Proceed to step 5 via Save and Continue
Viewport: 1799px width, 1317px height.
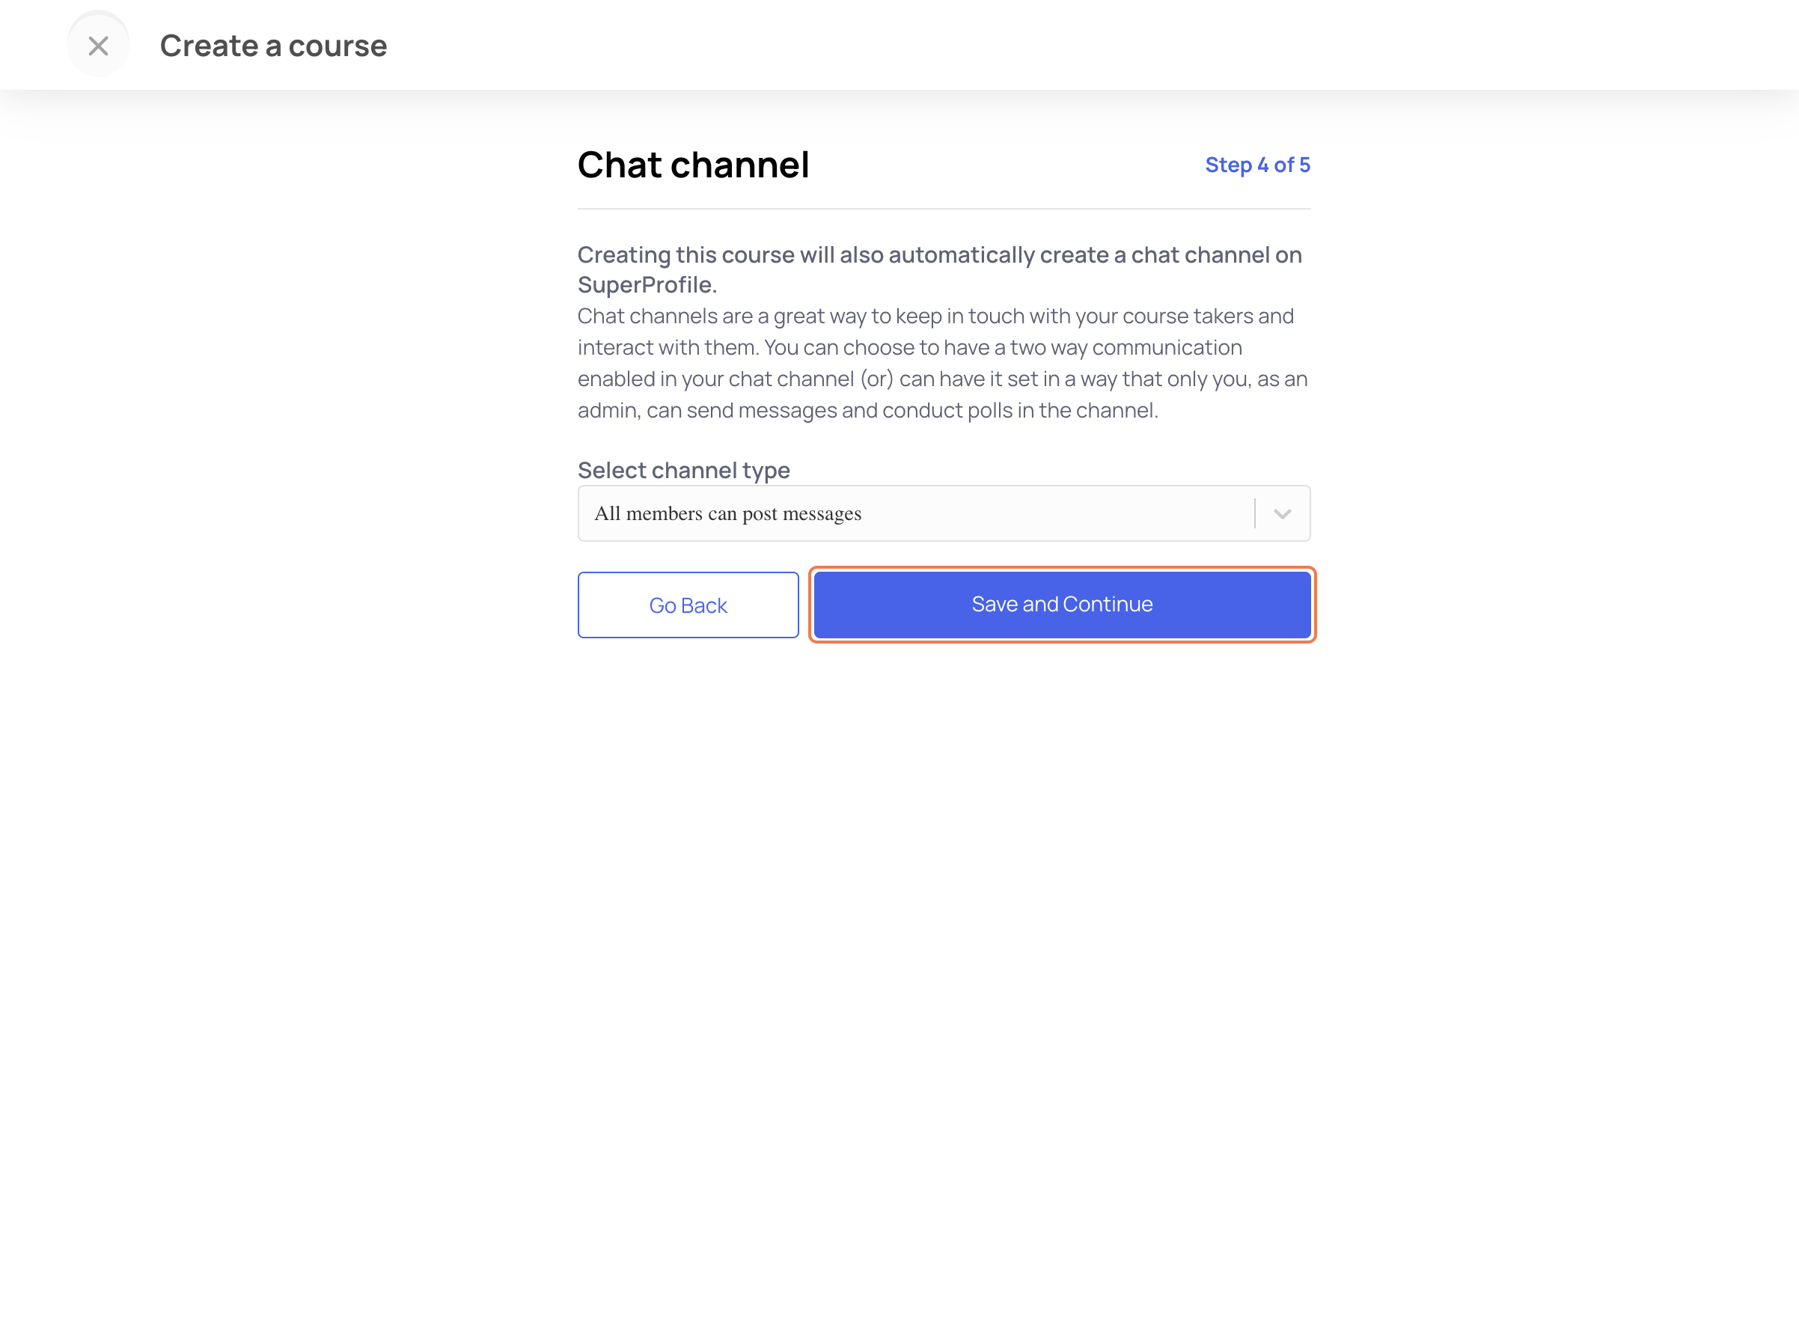[x=1062, y=605]
